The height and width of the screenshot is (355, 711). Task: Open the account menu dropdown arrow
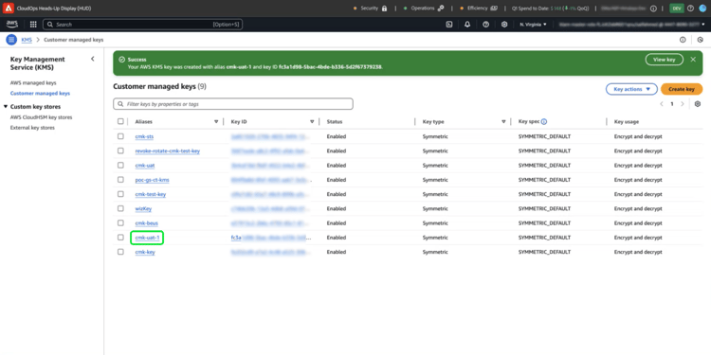click(x=702, y=25)
